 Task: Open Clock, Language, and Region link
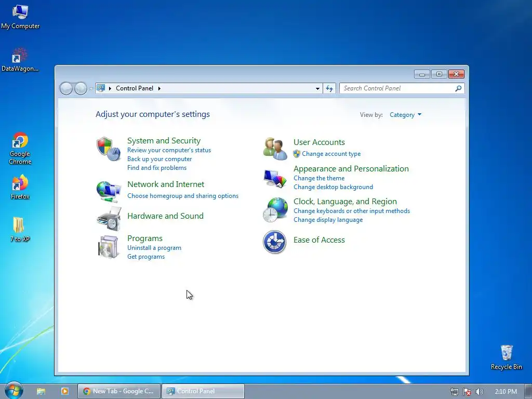coord(345,201)
